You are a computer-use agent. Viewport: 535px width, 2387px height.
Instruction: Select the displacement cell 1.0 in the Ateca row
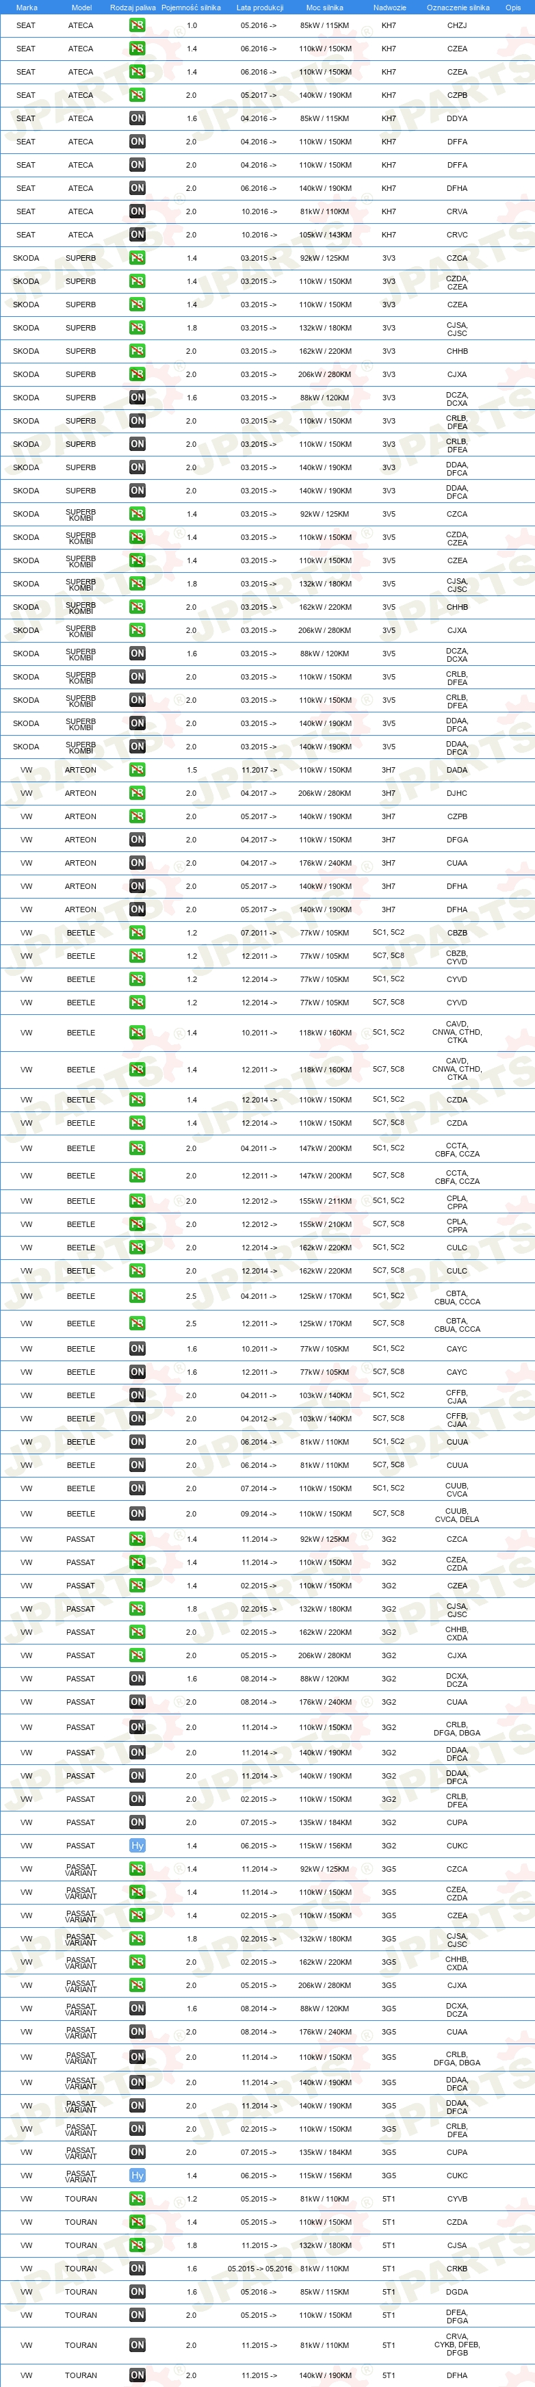click(192, 25)
